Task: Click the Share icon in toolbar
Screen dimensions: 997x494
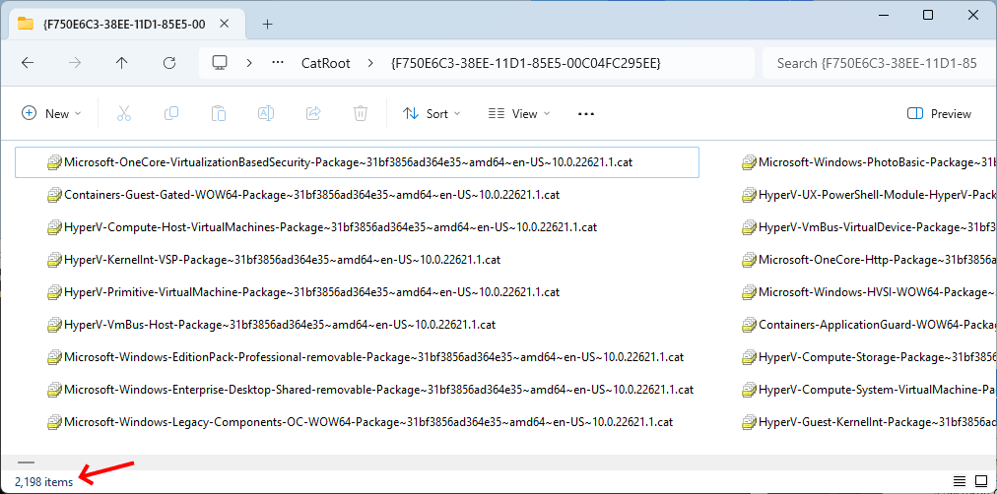Action: [x=313, y=114]
